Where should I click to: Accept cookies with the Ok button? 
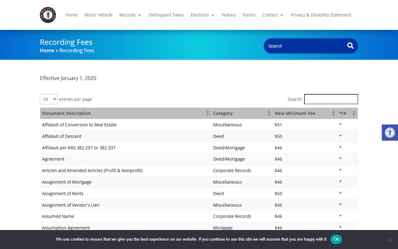[x=336, y=239]
